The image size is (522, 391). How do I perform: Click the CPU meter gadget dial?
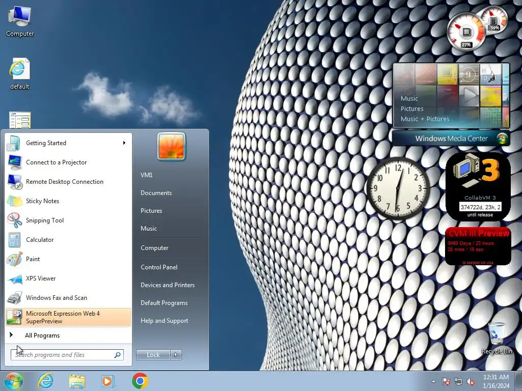pyautogui.click(x=466, y=33)
